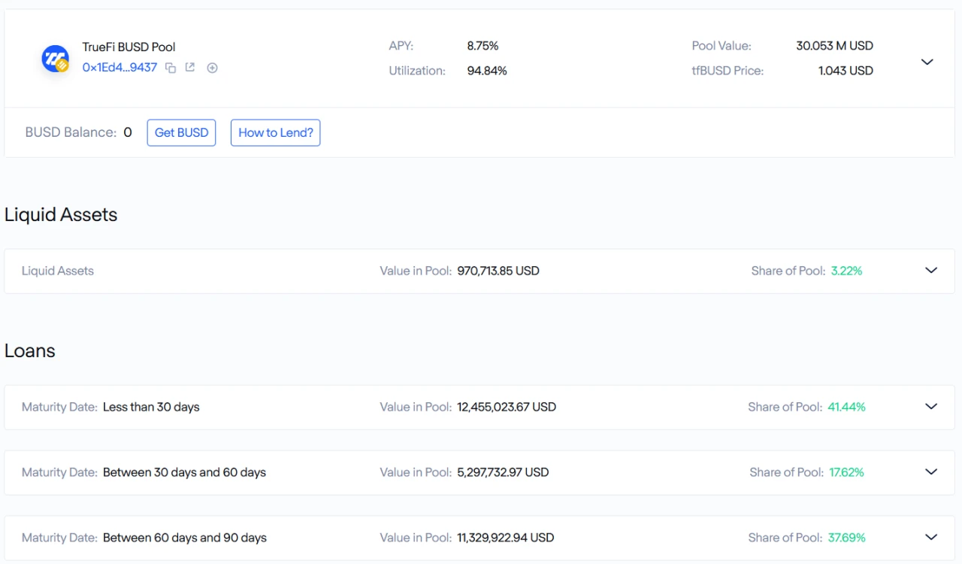Click the TrueFi BUSD Pool logo icon
Screen dimensions: 962x564
point(56,59)
